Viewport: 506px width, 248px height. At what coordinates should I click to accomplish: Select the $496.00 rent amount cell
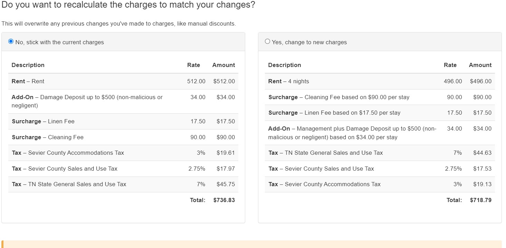coord(480,81)
